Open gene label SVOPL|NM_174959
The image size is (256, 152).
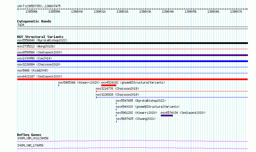(x=30, y=145)
